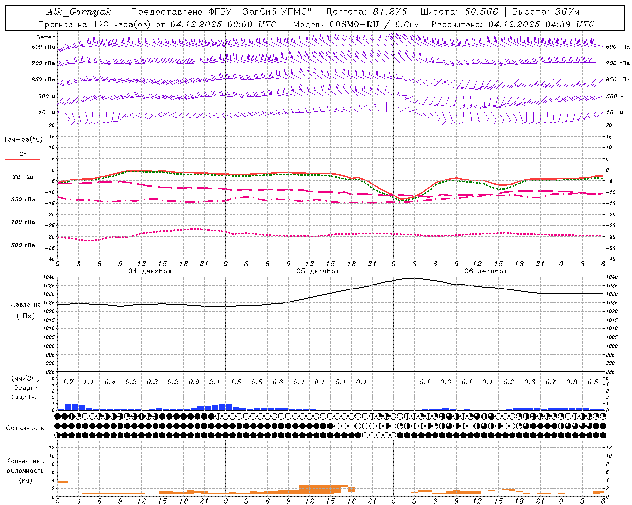Click the 3-hour precipitation value 0.9
Image resolution: width=632 pixels, height=505 pixels.
click(x=194, y=382)
